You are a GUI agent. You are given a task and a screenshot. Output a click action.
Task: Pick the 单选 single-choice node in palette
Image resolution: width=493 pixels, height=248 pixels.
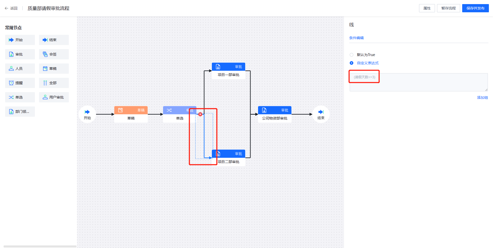pyautogui.click(x=20, y=97)
